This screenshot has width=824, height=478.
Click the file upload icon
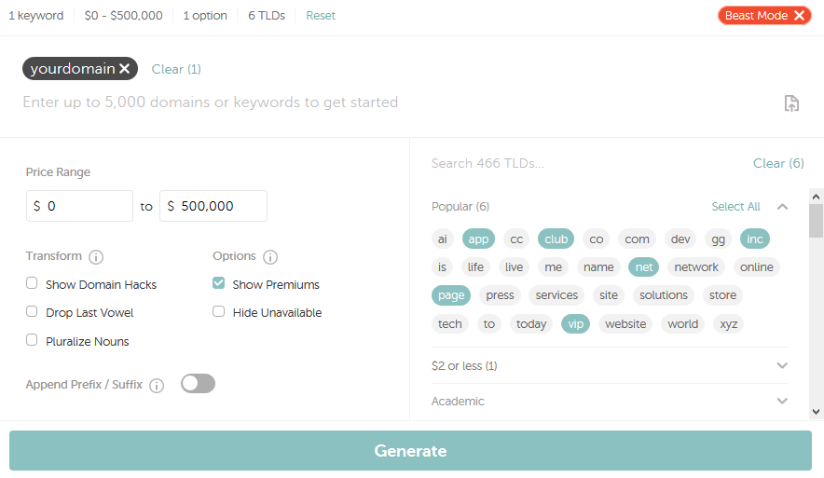tap(791, 103)
